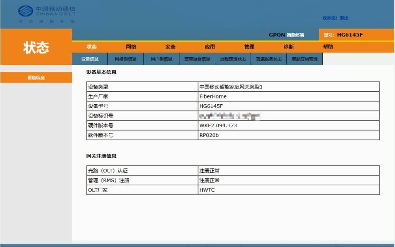395x247 pixels.
Task: Click the 设备型号 label cell
Action: pyautogui.click(x=142, y=106)
